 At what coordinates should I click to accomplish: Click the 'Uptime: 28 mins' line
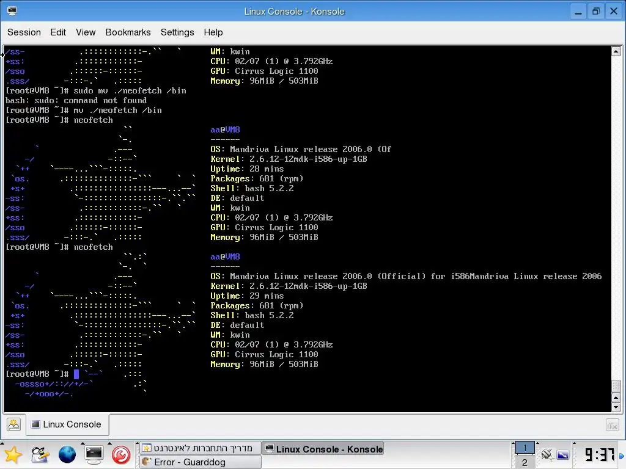tap(247, 169)
